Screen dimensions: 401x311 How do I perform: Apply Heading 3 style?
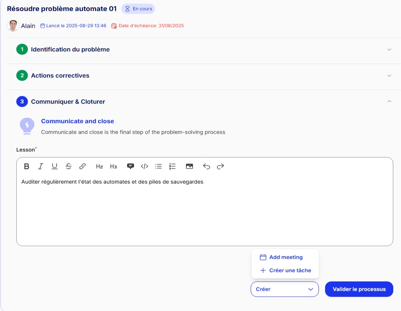pyautogui.click(x=113, y=166)
